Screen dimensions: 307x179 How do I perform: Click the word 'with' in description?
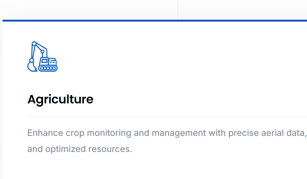point(217,133)
